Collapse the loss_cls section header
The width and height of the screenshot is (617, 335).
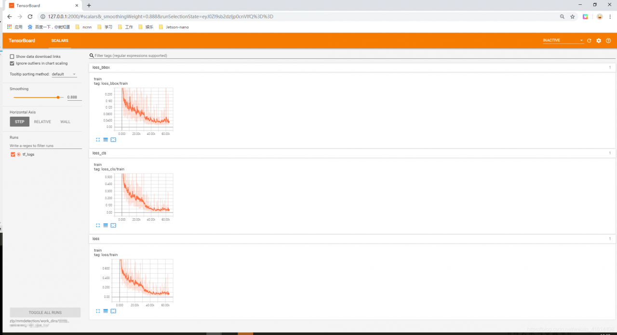click(352, 153)
